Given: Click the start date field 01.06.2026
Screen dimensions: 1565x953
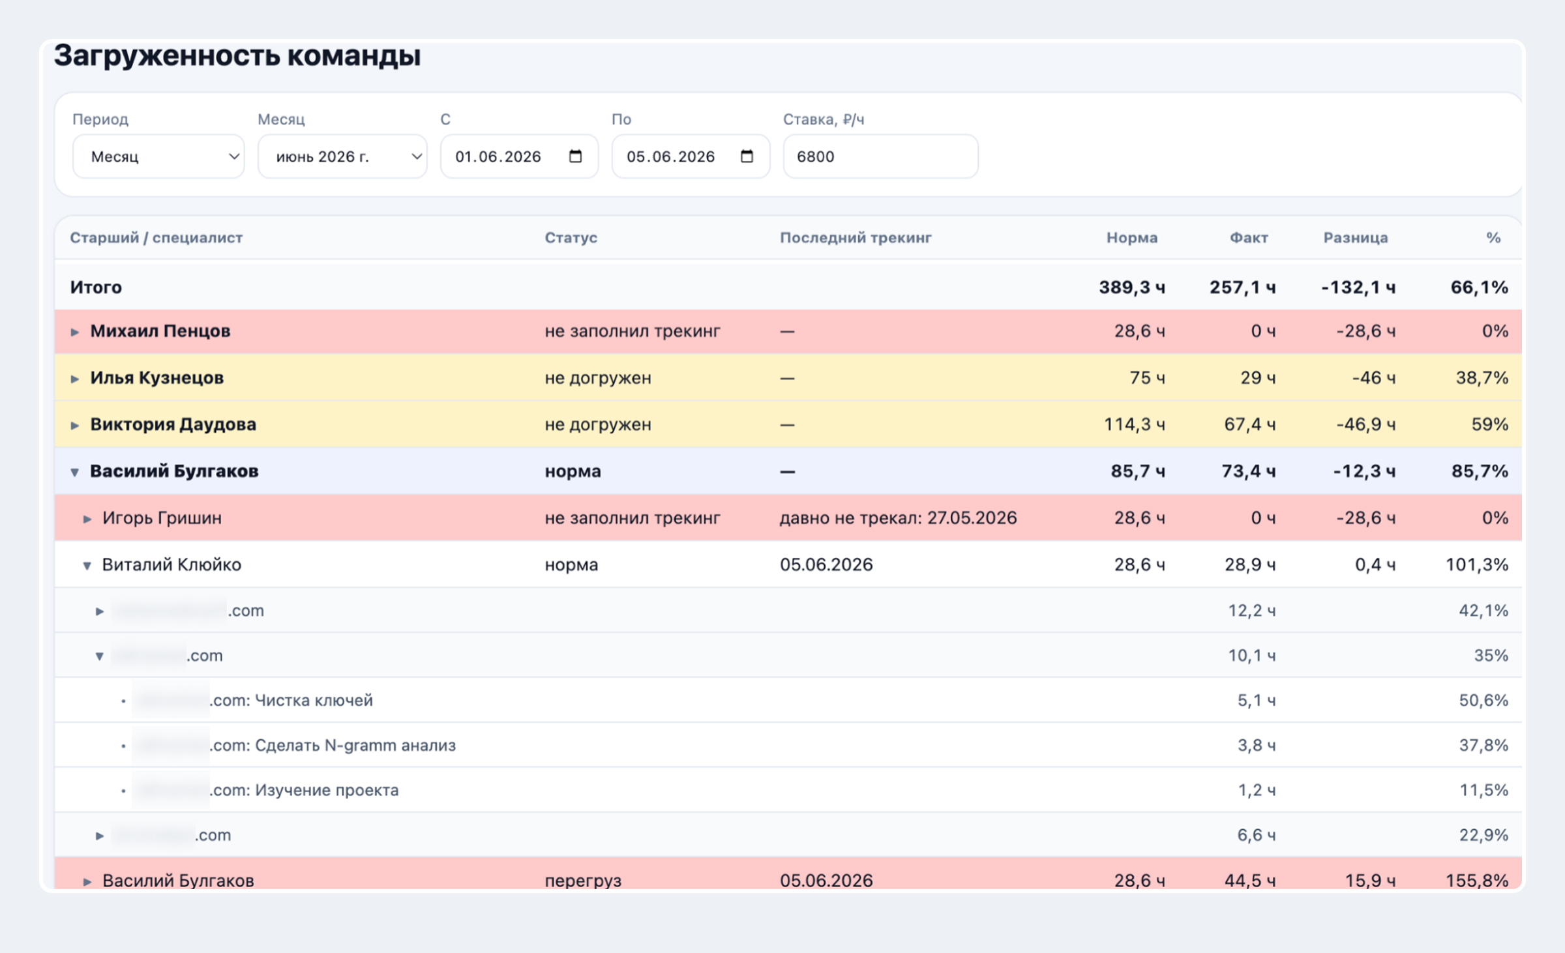Looking at the screenshot, I should point(519,156).
